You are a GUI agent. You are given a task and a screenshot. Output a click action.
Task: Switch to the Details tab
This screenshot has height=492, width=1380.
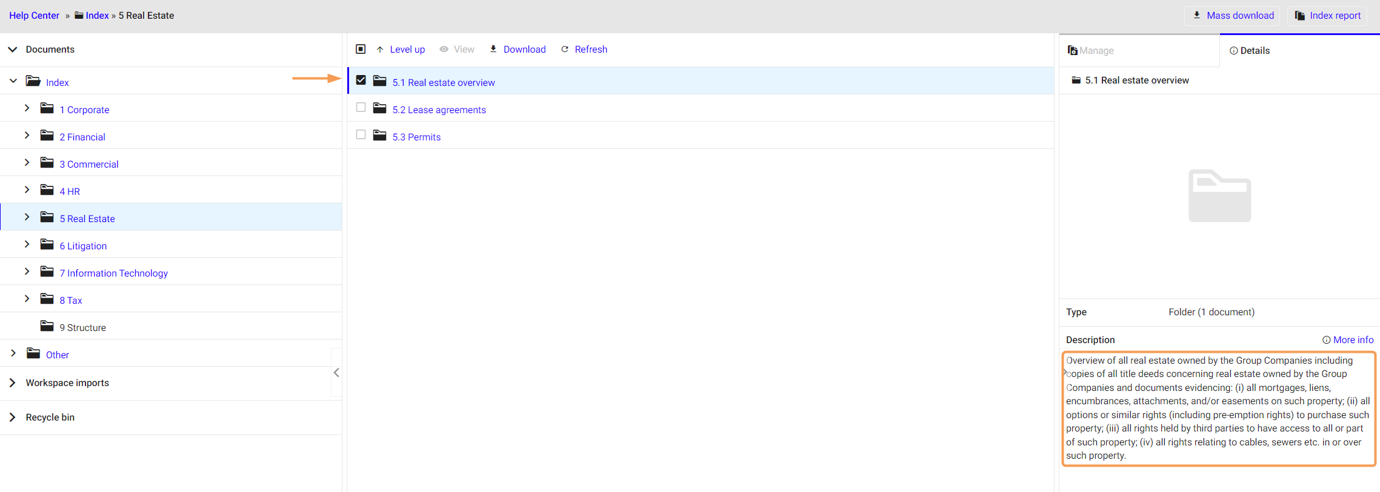click(x=1300, y=51)
